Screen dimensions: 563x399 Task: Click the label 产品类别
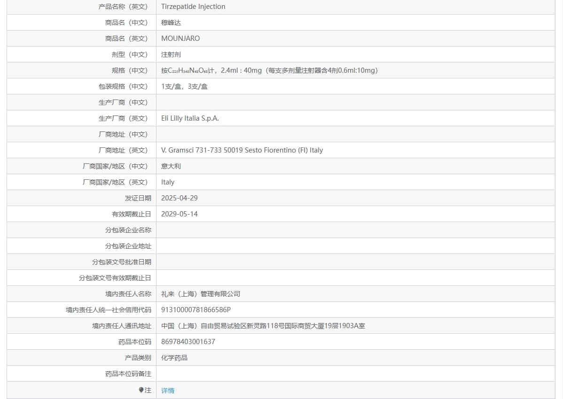[x=138, y=358]
